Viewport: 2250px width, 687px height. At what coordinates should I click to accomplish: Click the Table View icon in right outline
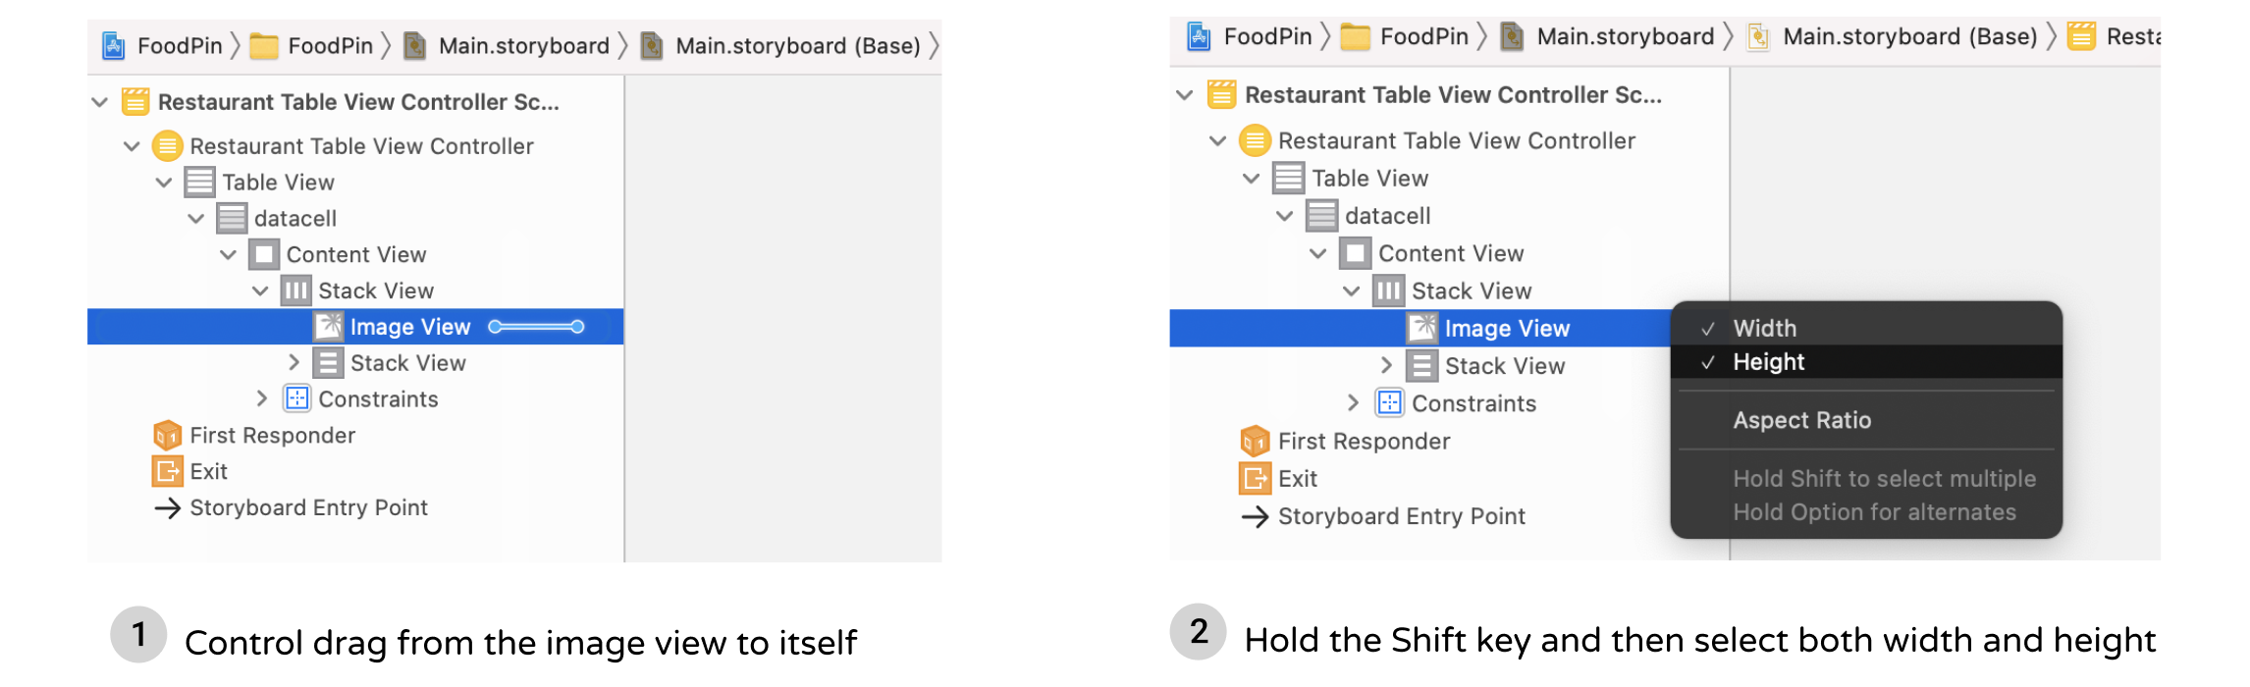click(1288, 179)
